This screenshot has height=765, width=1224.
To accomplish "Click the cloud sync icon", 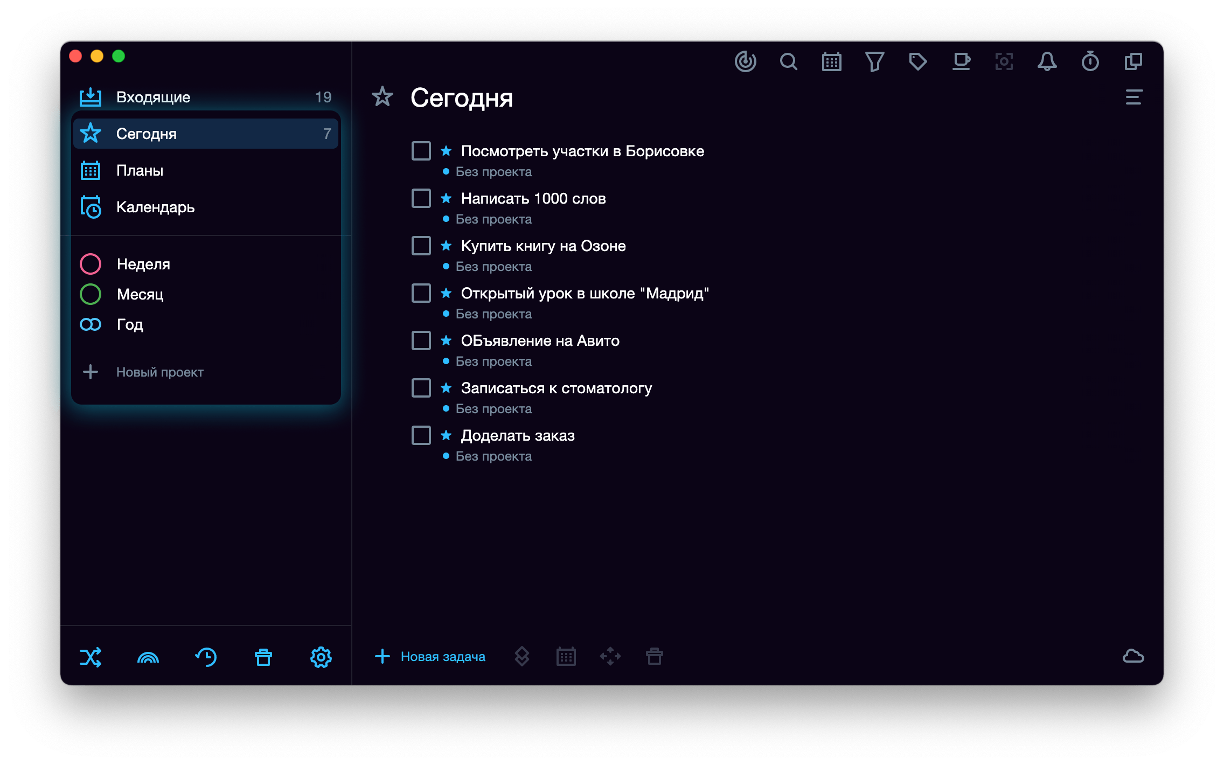I will 1133,656.
